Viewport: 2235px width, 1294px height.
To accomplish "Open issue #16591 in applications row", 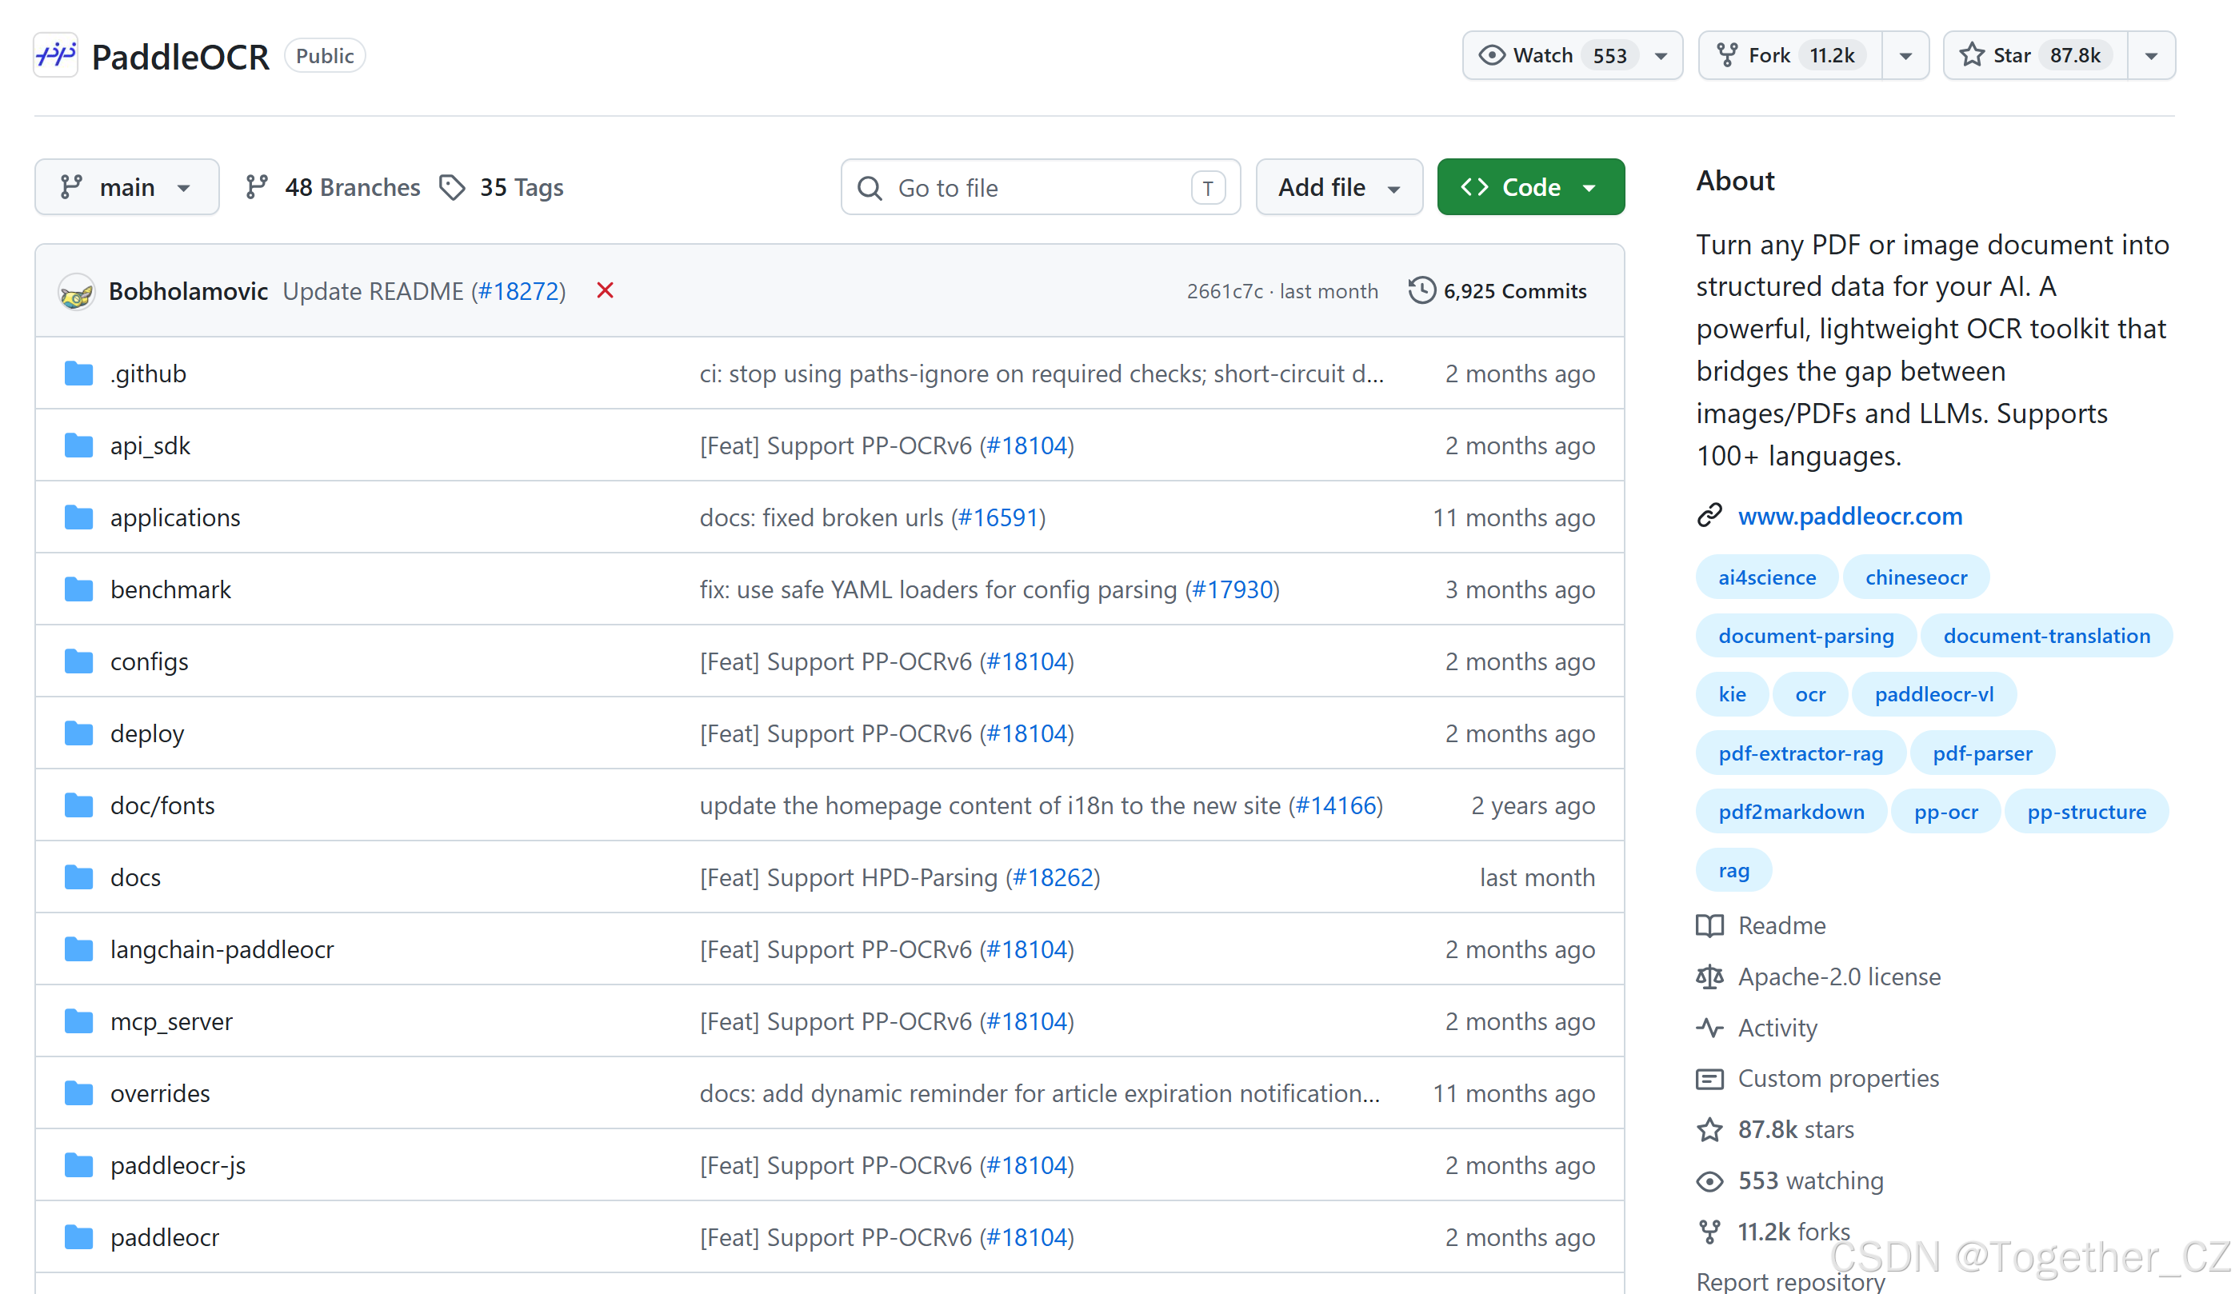I will 998,517.
